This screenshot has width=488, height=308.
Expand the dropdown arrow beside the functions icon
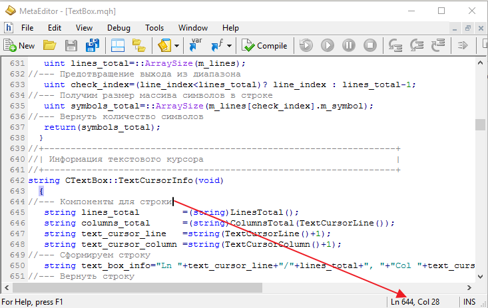coord(230,46)
